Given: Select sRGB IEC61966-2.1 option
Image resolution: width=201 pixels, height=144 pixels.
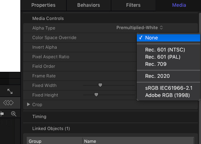Looking at the screenshot, I should pos(168,88).
